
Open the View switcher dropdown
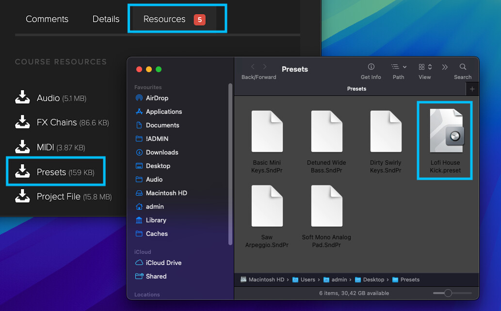coord(425,67)
